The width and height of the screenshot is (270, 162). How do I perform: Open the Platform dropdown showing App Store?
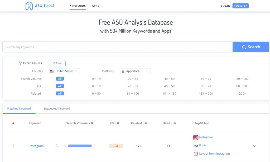(x=135, y=71)
